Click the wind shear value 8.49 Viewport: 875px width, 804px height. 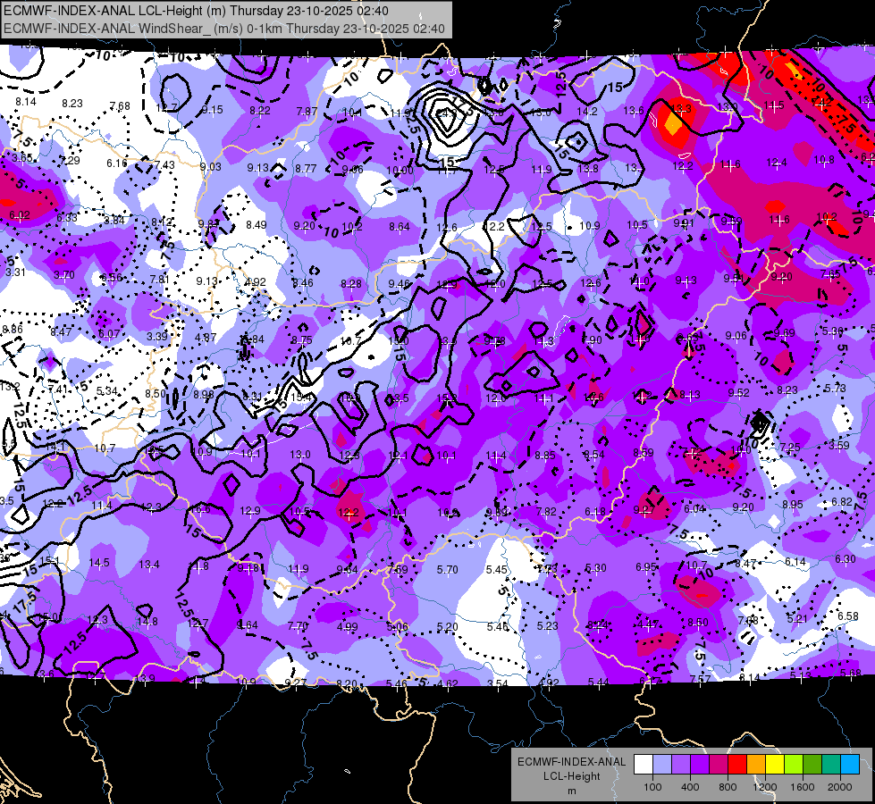coord(257,225)
